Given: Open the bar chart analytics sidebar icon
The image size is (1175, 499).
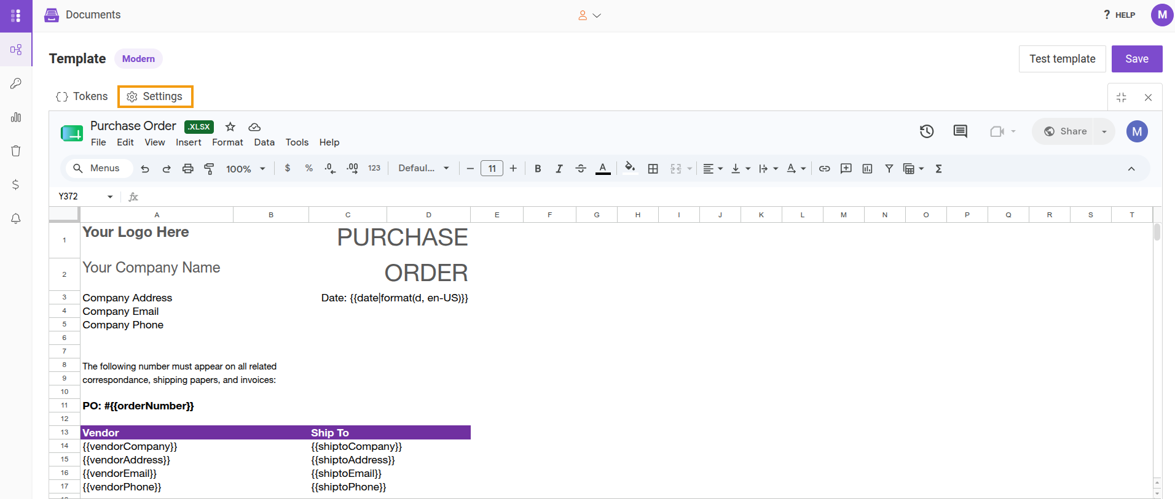Looking at the screenshot, I should tap(16, 117).
